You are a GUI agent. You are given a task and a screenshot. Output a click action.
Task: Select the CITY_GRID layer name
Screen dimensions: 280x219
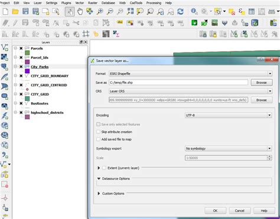(40, 94)
